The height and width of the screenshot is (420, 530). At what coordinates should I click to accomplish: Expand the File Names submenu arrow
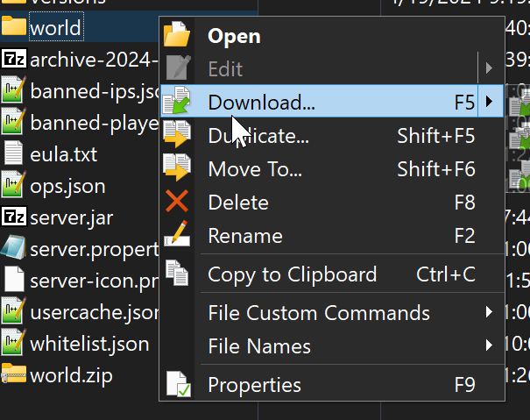point(488,346)
